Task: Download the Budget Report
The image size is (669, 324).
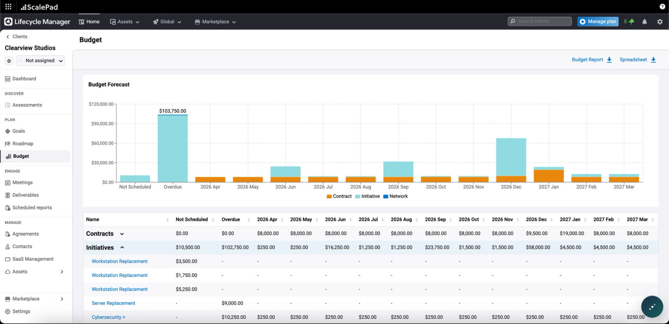Action: (x=592, y=60)
